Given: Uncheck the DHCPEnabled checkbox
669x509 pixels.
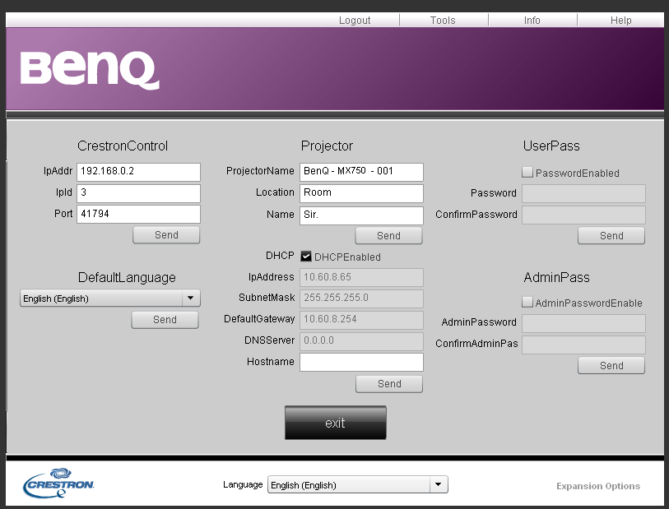Looking at the screenshot, I should (306, 257).
